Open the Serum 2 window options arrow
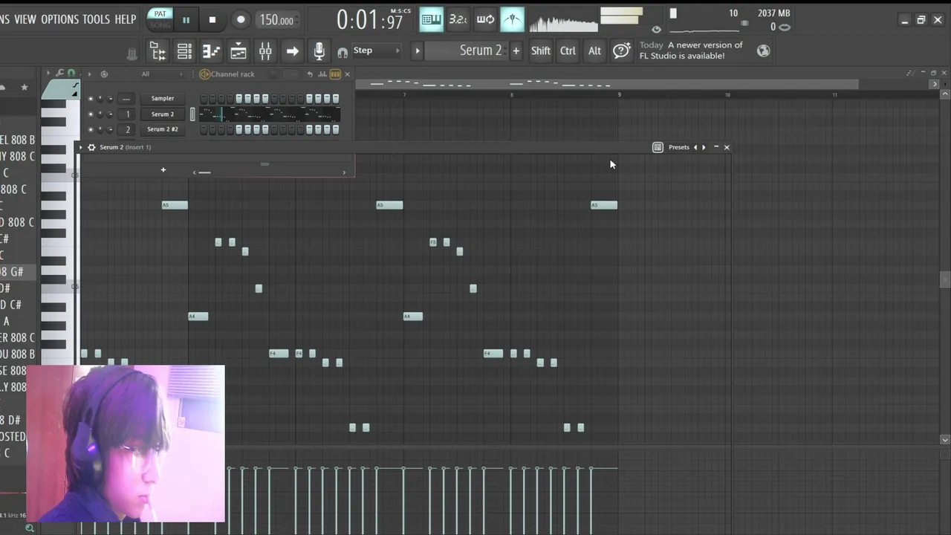951x535 pixels. 81,147
